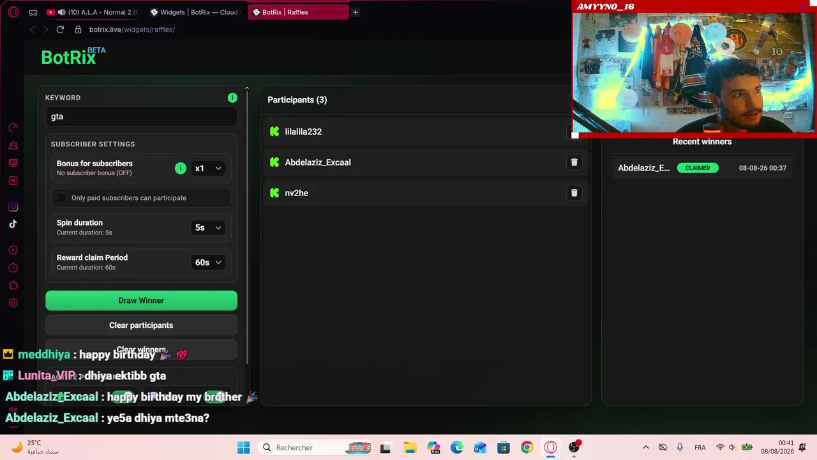The image size is (817, 460).
Task: Click the browser address bar URL
Action: click(x=132, y=29)
